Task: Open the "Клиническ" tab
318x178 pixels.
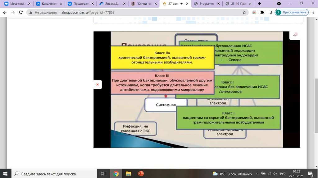Action: pos(142,4)
